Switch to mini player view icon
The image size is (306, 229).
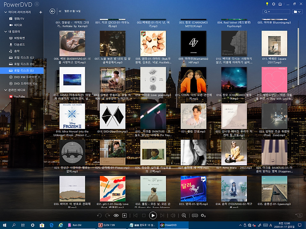pyautogui.click(x=300, y=215)
